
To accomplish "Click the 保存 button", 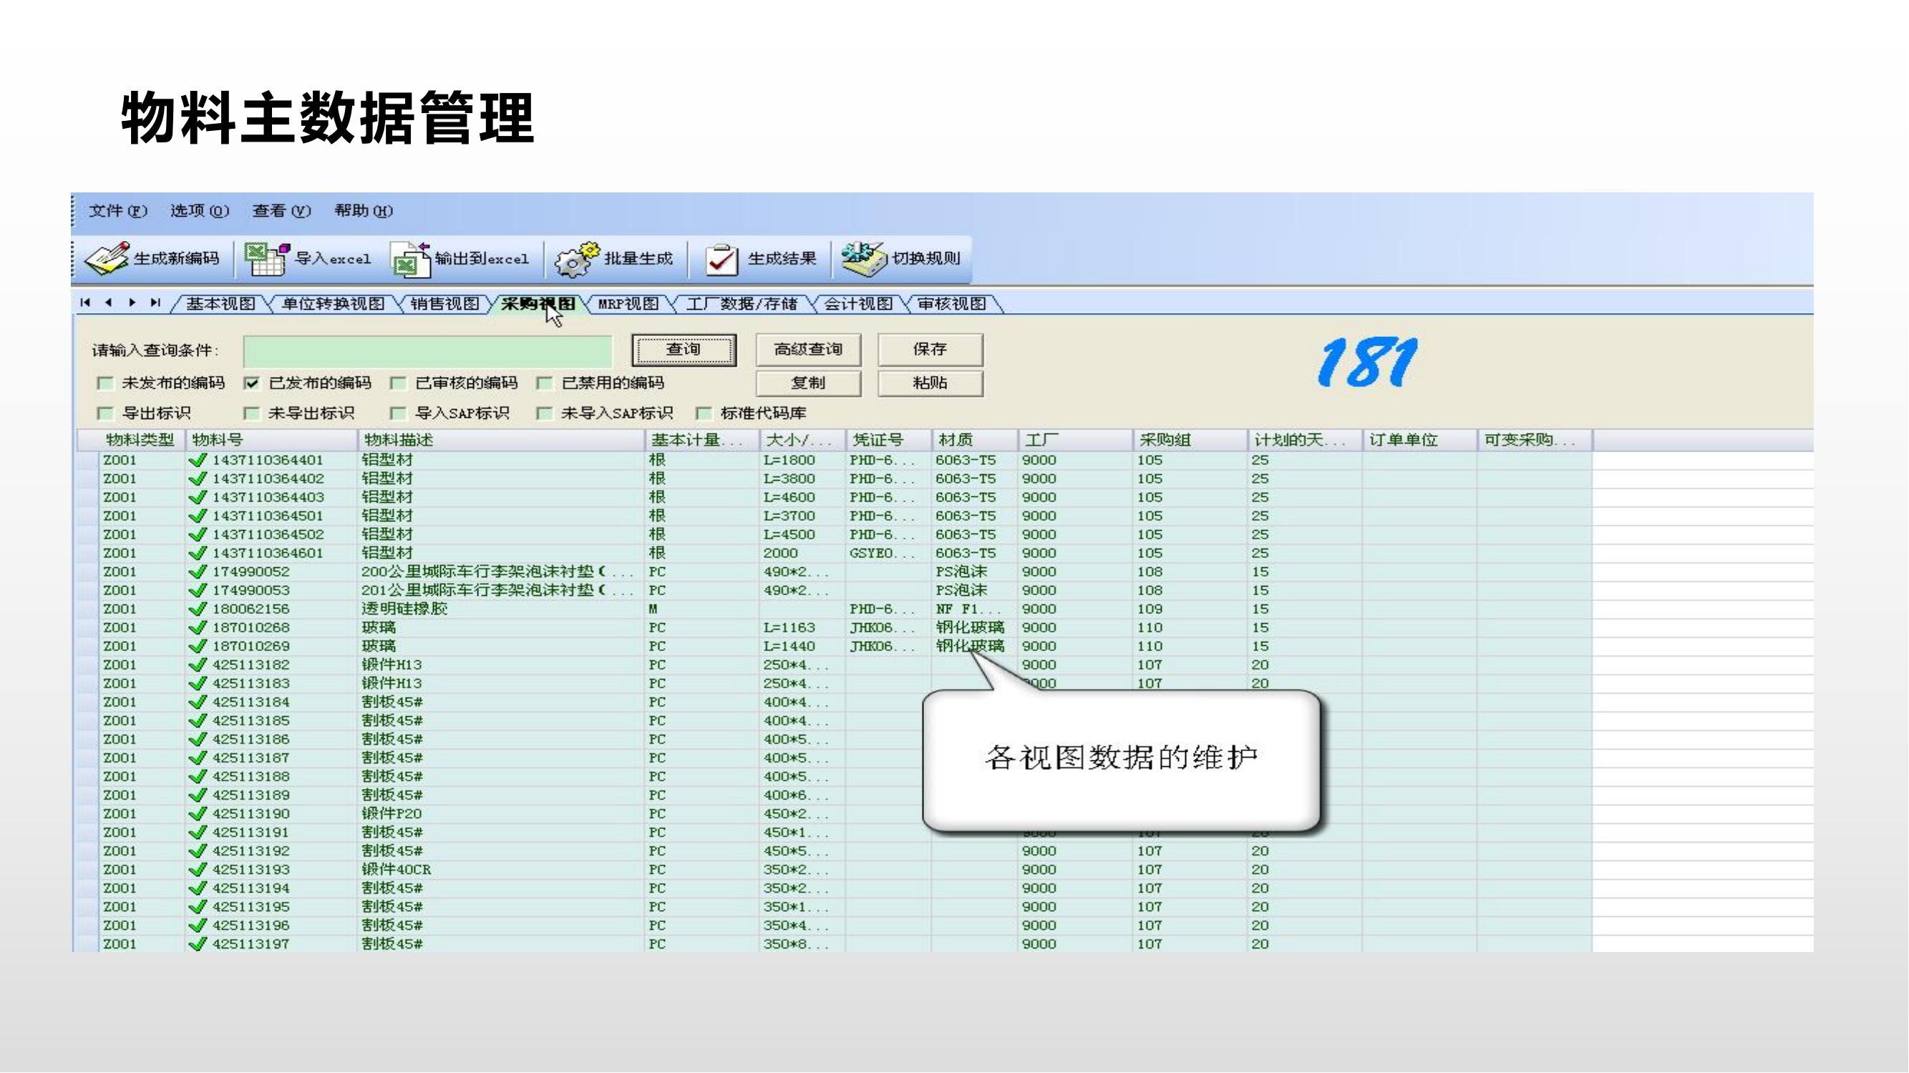I will tap(931, 350).
